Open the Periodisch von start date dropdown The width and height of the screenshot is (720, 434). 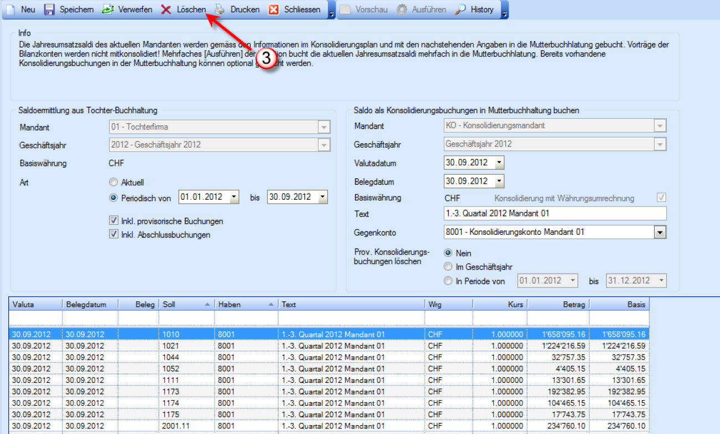(234, 197)
